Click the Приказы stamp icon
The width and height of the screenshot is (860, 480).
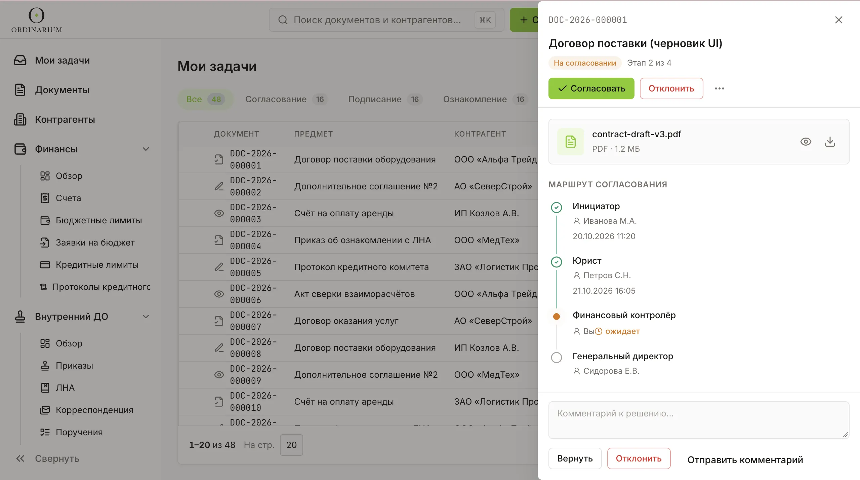(x=45, y=366)
